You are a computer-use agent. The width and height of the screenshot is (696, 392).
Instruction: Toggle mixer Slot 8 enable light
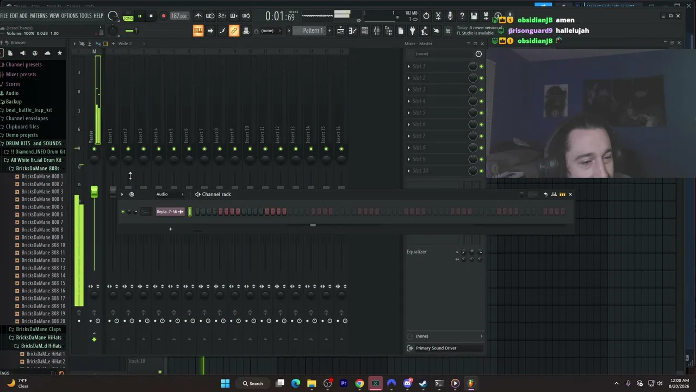pyautogui.click(x=481, y=148)
